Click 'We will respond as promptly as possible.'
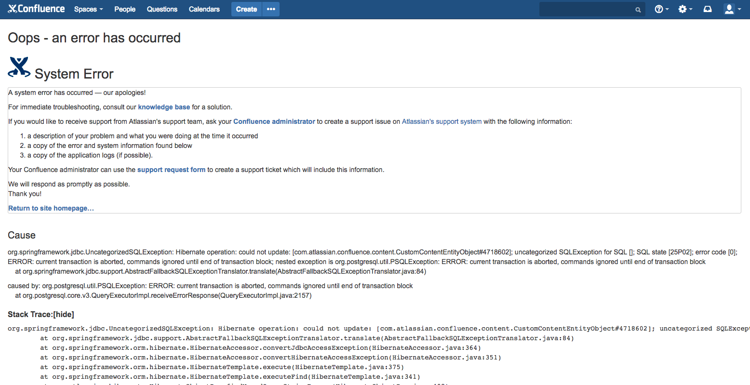 [69, 184]
